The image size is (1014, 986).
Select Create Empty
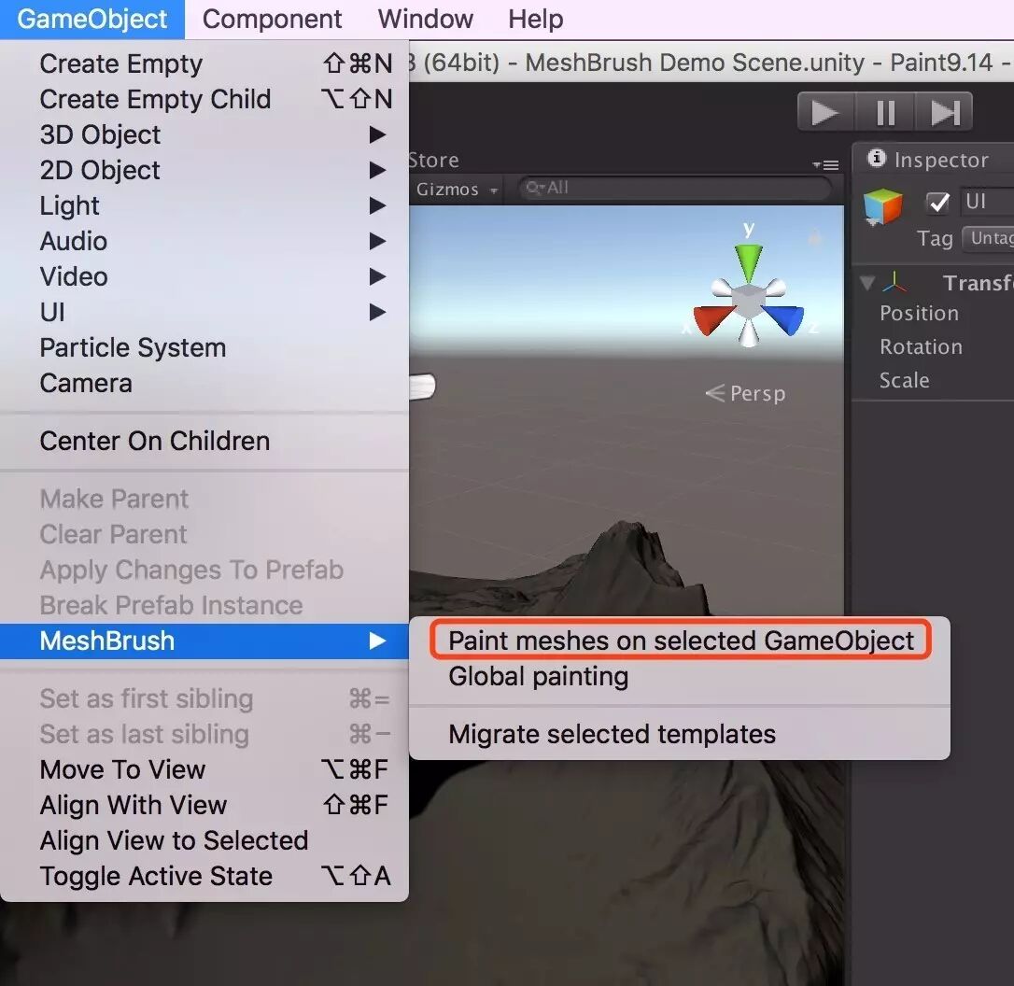204,63
